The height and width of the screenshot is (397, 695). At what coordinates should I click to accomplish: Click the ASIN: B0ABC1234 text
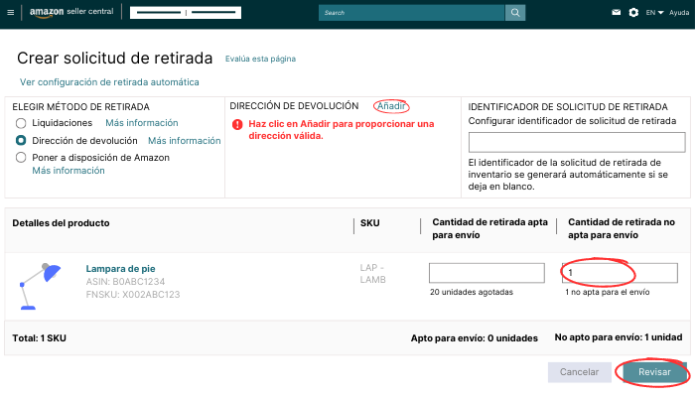[x=125, y=282]
